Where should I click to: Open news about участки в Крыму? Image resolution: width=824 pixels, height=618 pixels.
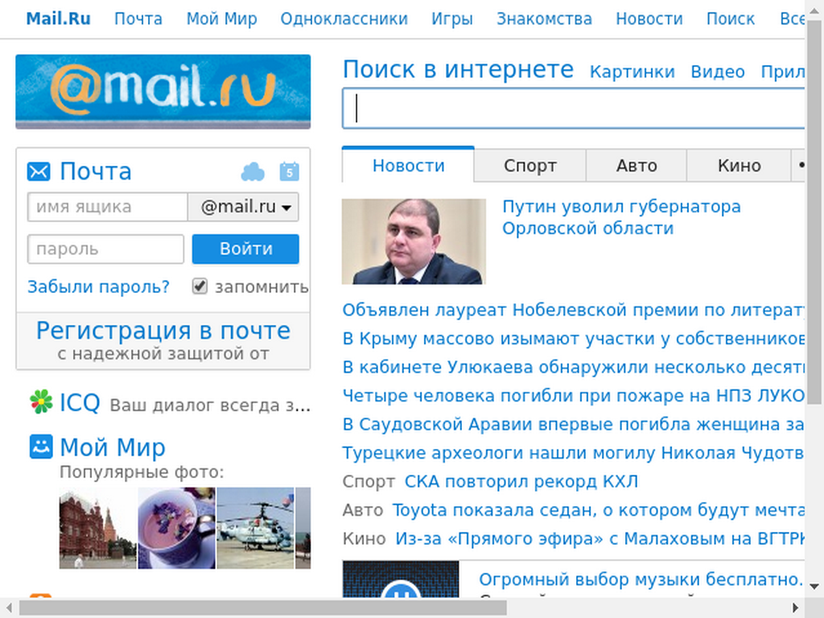click(573, 339)
